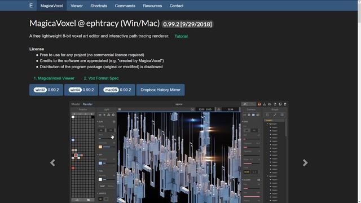Toggle the yellow ACES button
This screenshot has width=361, height=203.
click(246, 172)
